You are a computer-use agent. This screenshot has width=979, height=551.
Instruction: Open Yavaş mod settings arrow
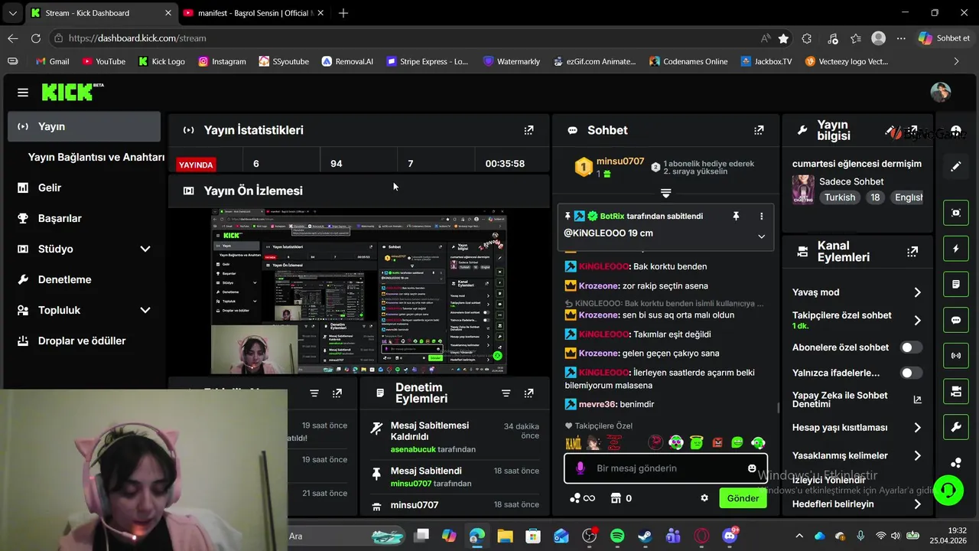(x=917, y=292)
